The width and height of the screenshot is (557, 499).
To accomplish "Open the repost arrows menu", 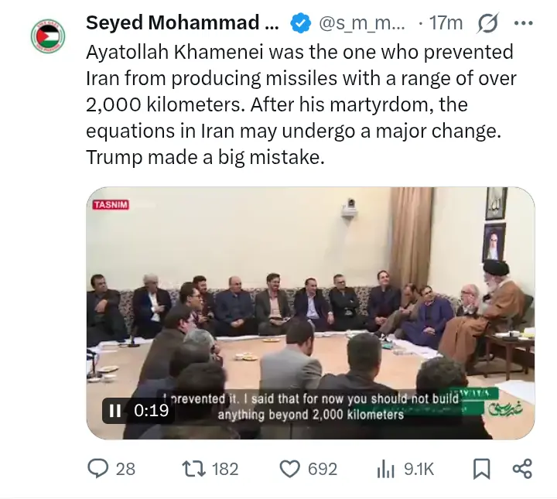I will point(191,468).
